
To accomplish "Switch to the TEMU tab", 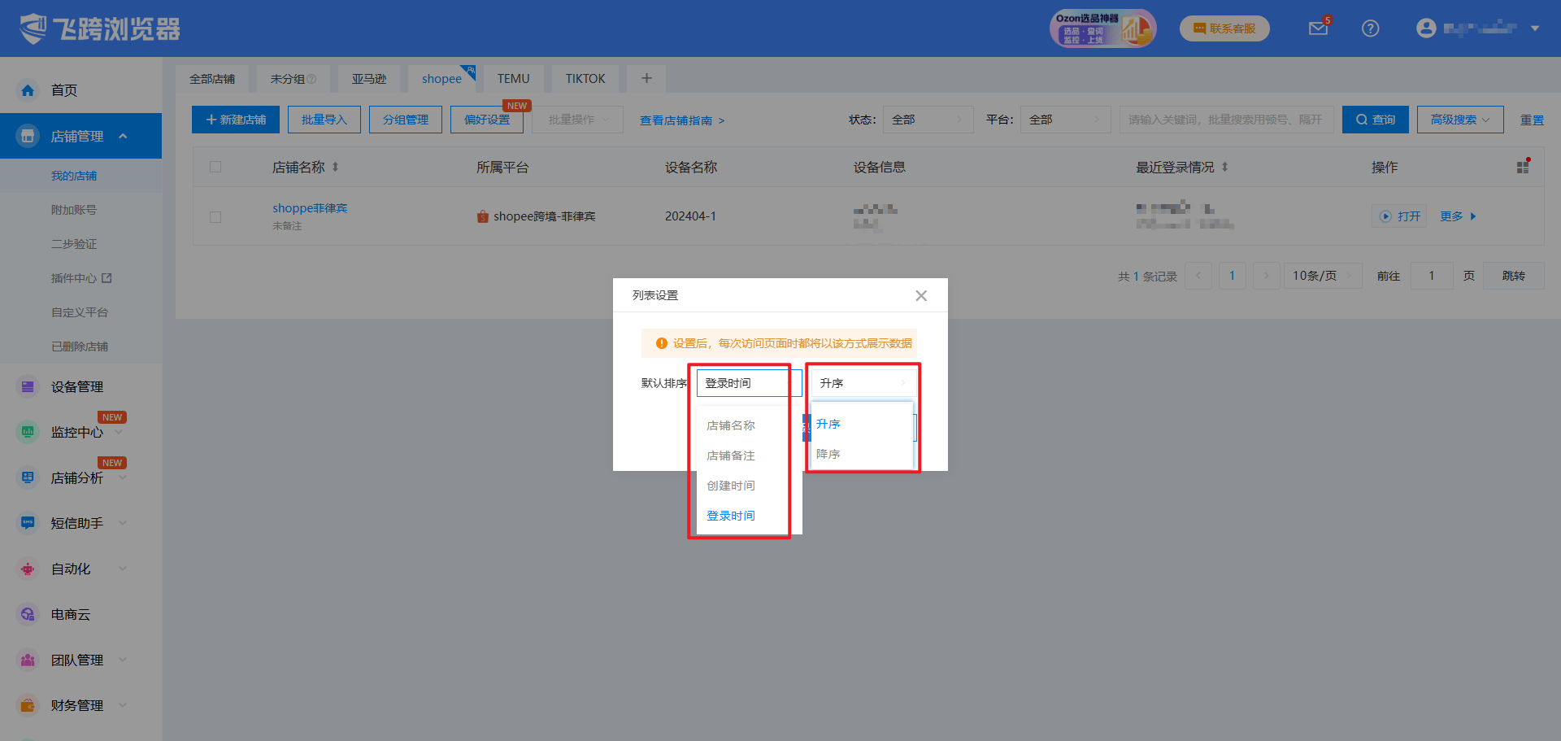I will [x=513, y=79].
